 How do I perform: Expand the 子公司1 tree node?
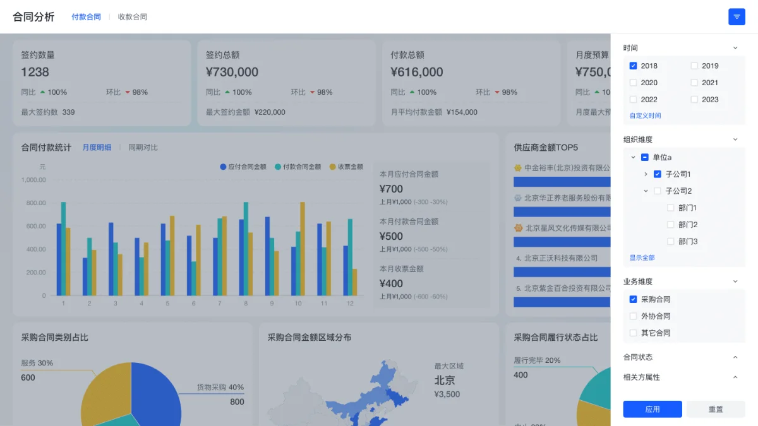tap(646, 174)
